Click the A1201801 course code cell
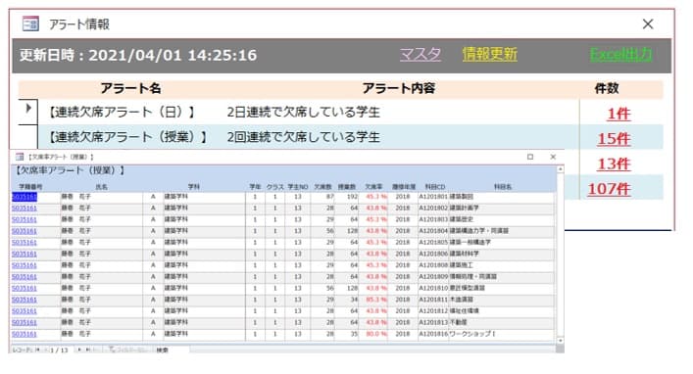The width and height of the screenshot is (693, 374). (x=433, y=197)
